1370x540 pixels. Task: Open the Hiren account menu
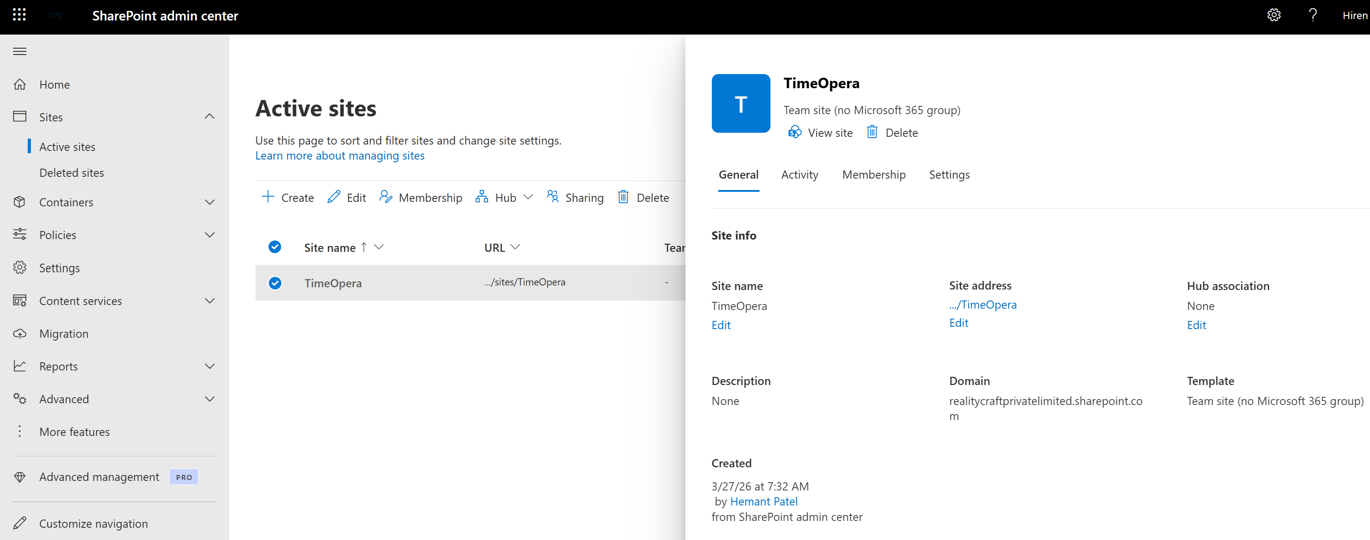pyautogui.click(x=1354, y=15)
